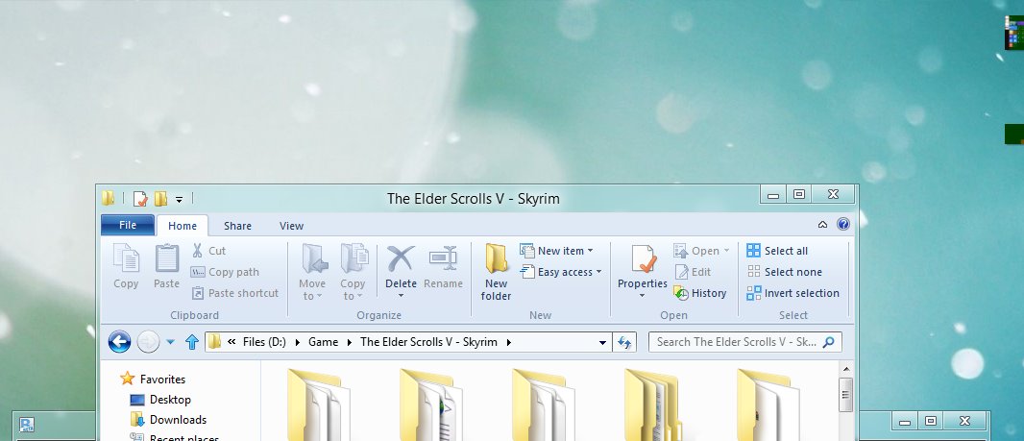
Task: Select the Cut scissors command
Action: coord(208,251)
